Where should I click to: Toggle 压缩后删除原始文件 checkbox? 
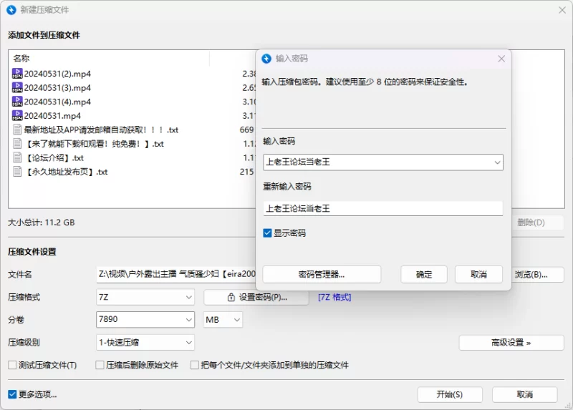coord(100,365)
